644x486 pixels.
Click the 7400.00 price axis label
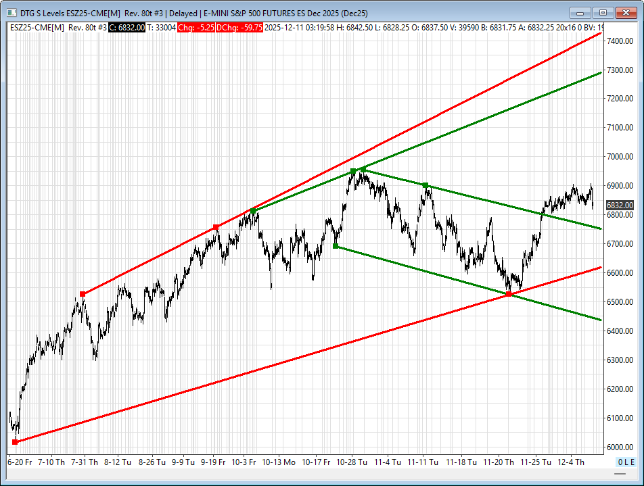(620, 41)
